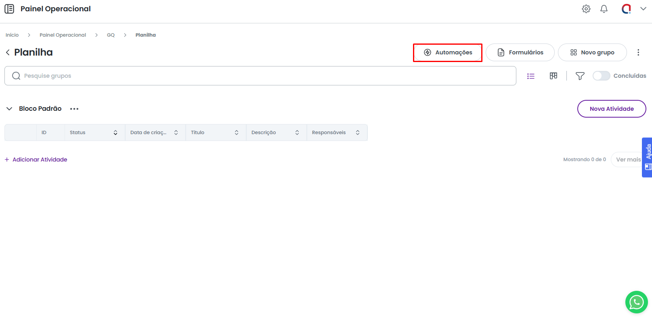Switch to list view
Image resolution: width=652 pixels, height=317 pixels.
531,76
